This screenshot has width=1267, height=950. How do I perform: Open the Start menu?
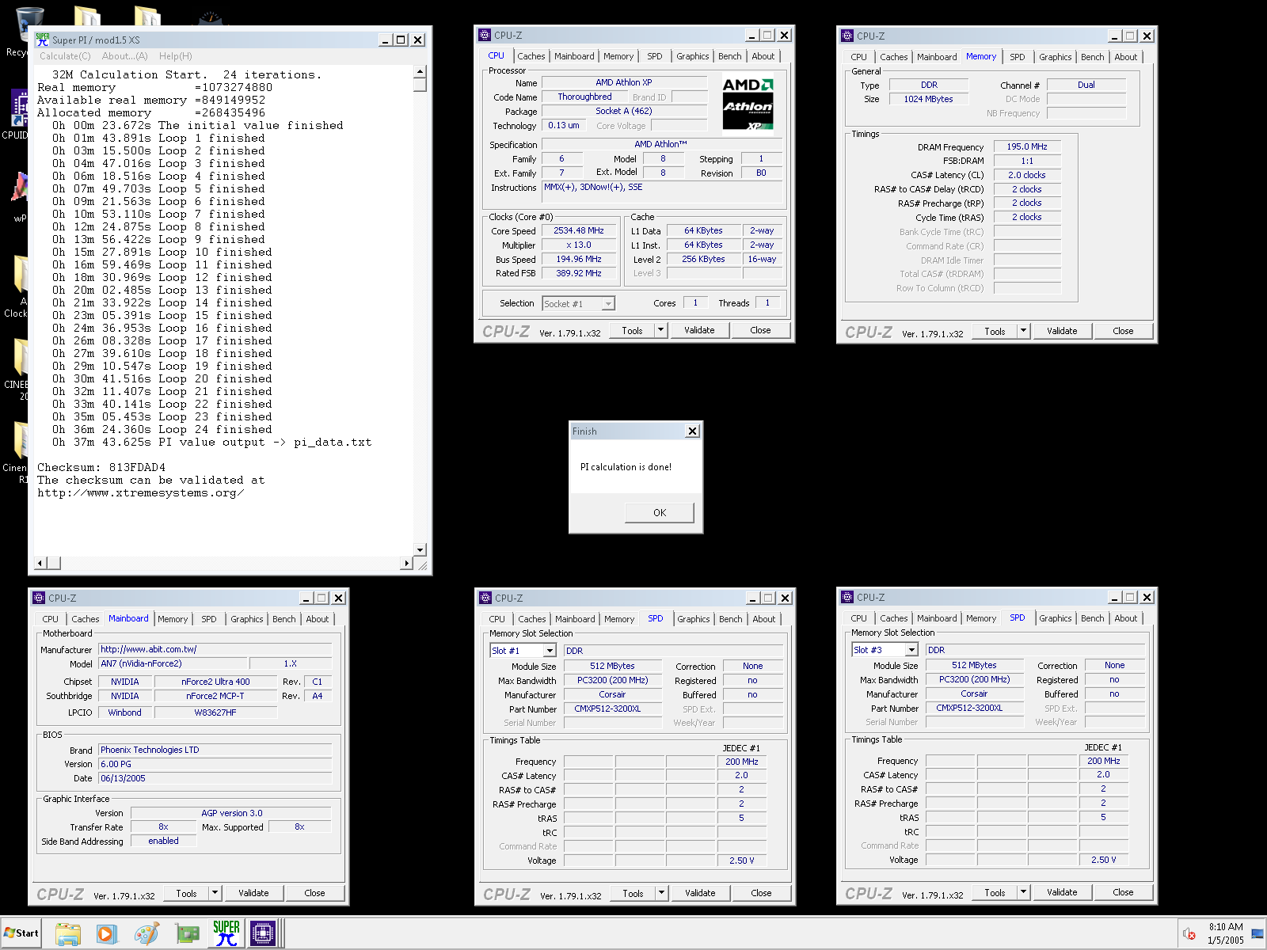point(21,933)
